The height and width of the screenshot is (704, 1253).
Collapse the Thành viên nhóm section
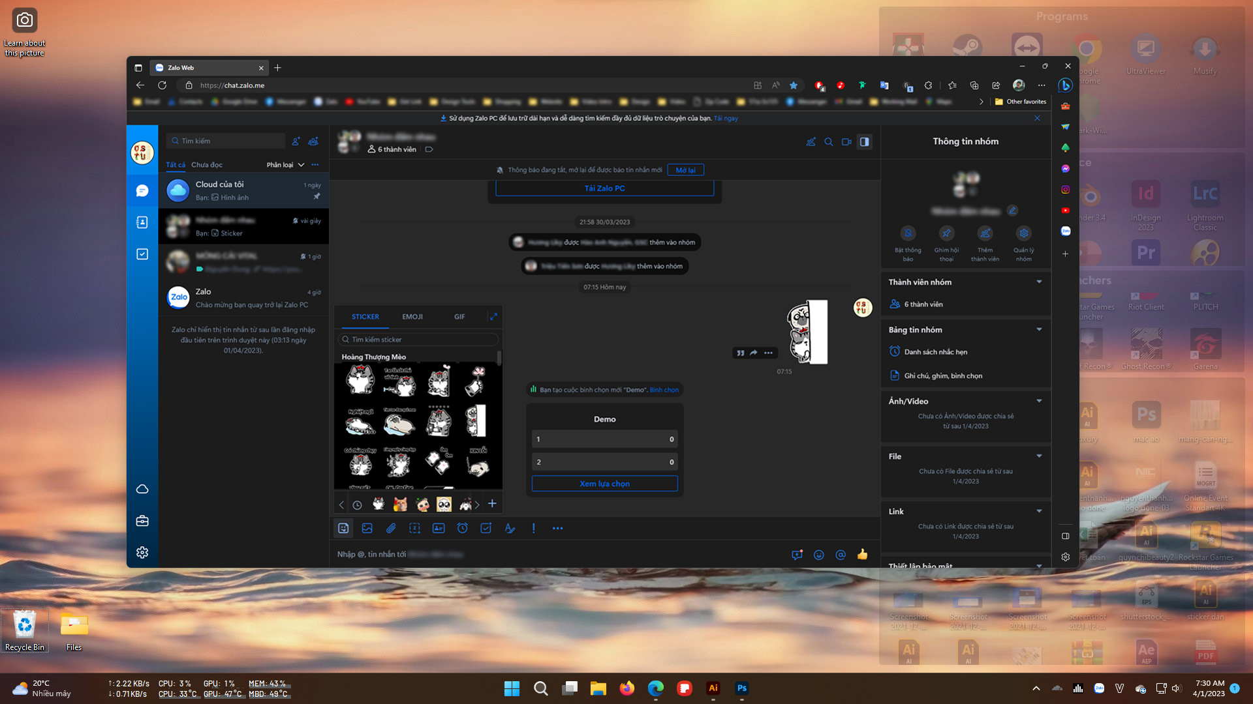[1040, 282]
